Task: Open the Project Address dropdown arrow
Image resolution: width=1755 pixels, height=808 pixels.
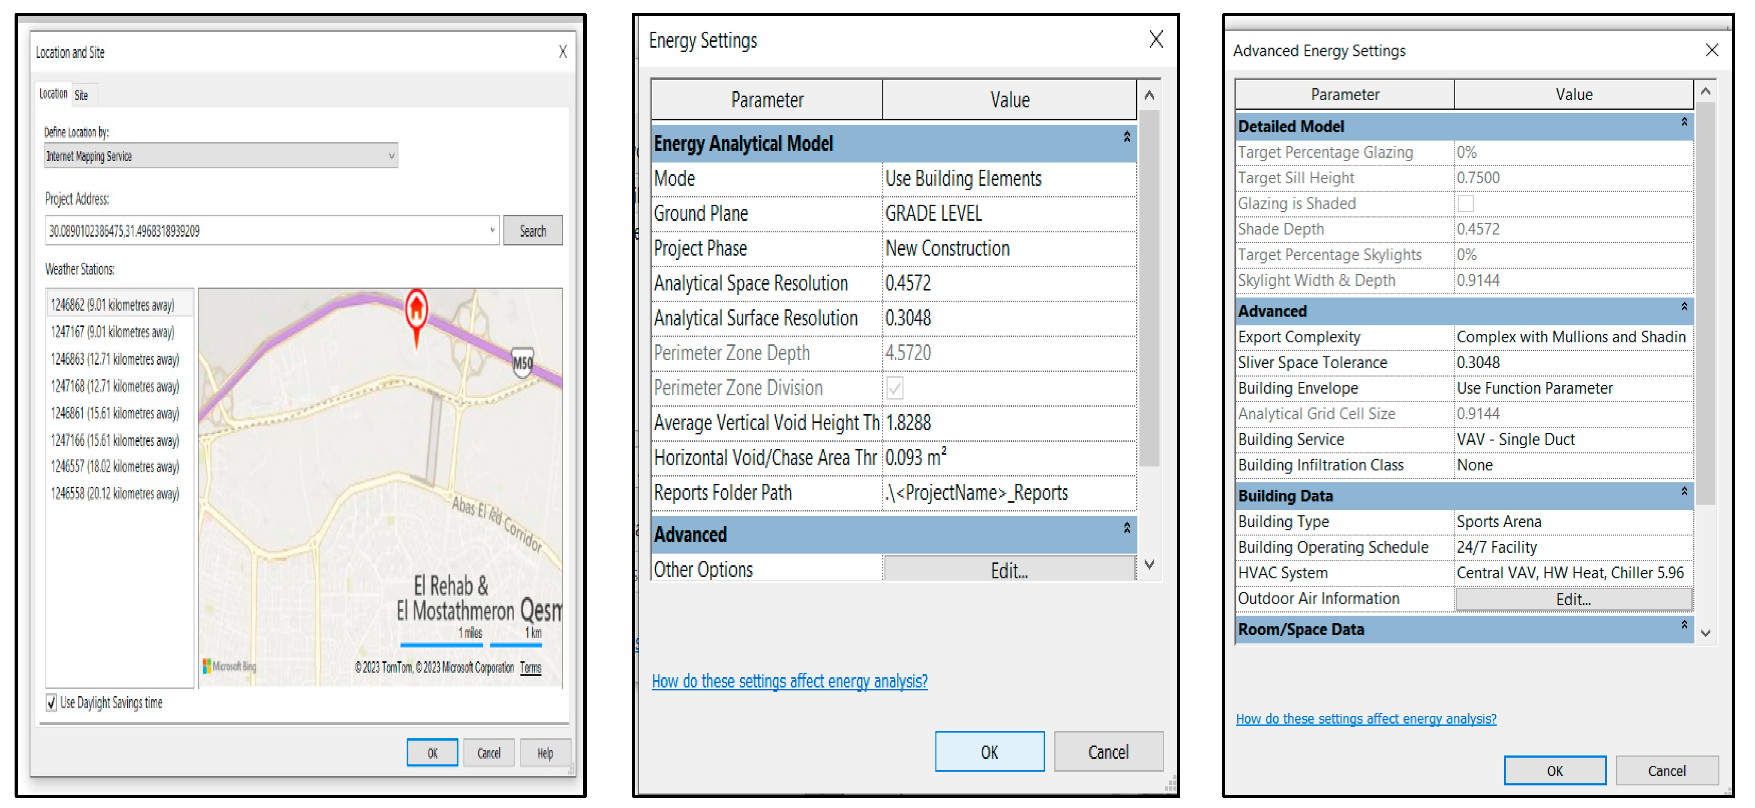Action: (492, 230)
